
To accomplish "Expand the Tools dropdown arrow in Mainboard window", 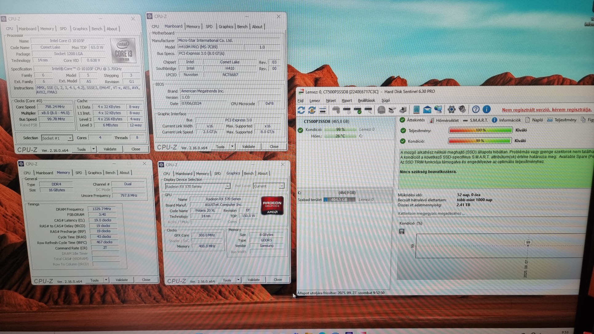I will pyautogui.click(x=232, y=147).
